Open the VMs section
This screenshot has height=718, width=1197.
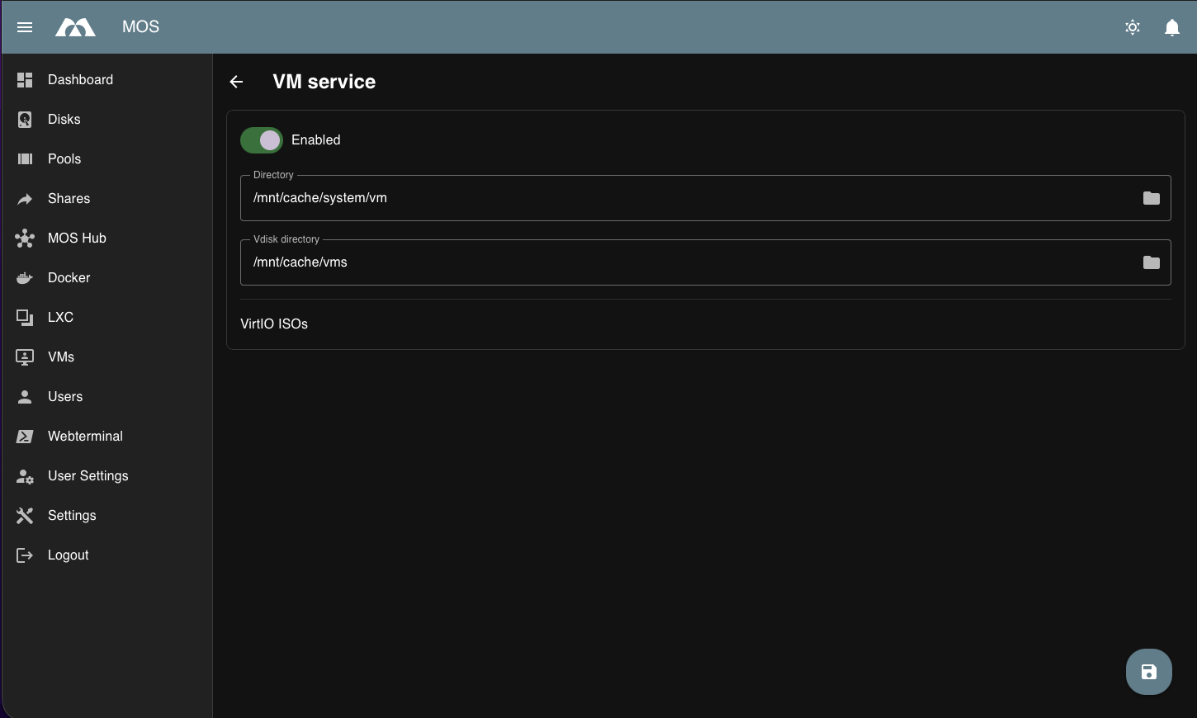pos(59,357)
